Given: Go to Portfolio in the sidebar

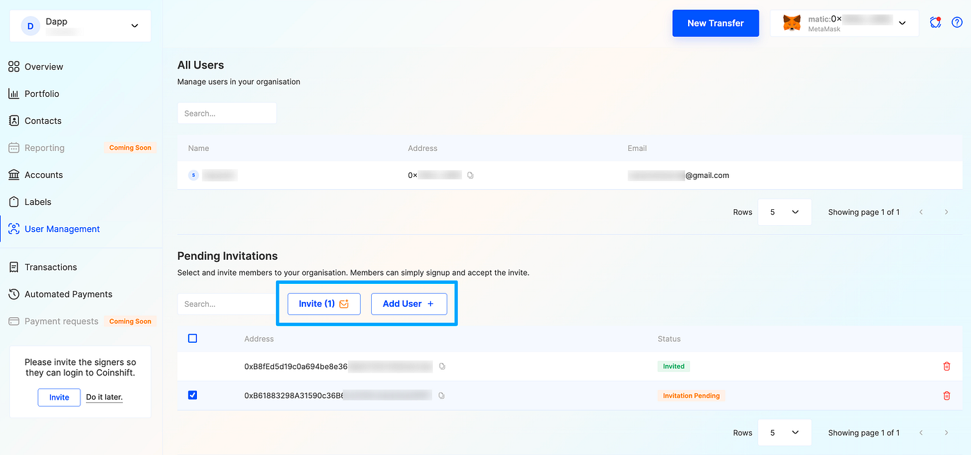Looking at the screenshot, I should pyautogui.click(x=42, y=93).
